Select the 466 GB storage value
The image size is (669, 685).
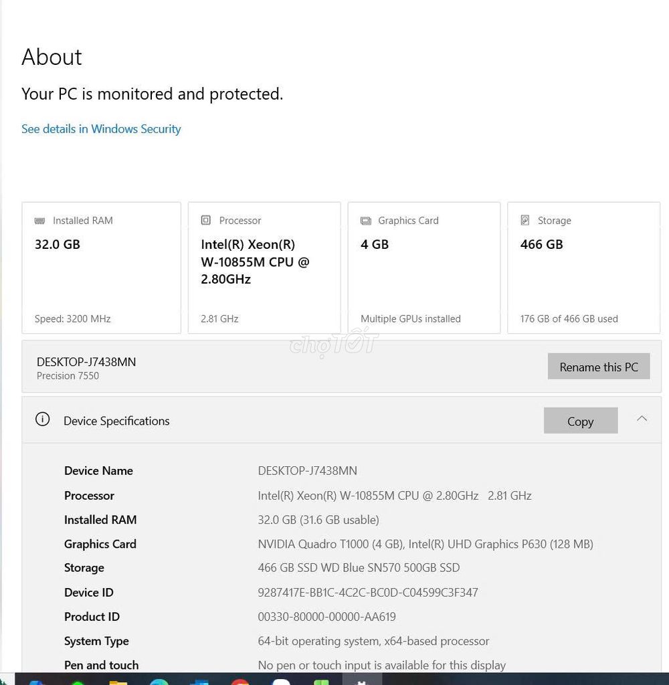541,244
